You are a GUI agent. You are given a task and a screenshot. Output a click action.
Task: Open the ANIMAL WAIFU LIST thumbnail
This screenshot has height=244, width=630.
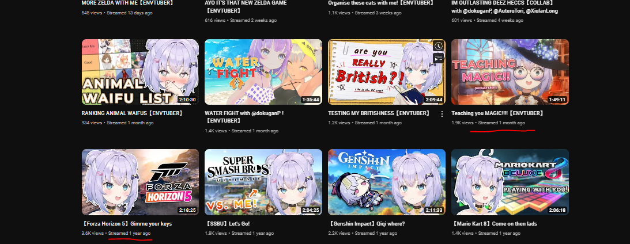coord(140,72)
